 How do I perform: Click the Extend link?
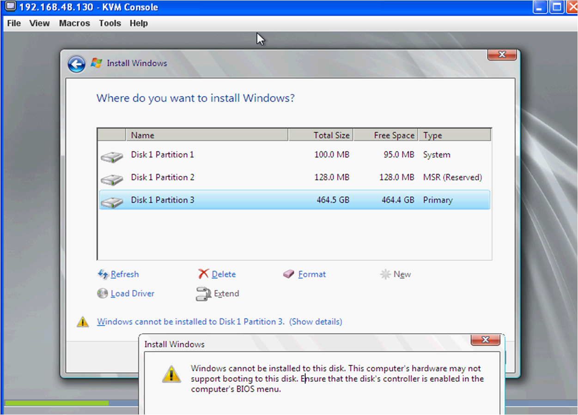(226, 294)
